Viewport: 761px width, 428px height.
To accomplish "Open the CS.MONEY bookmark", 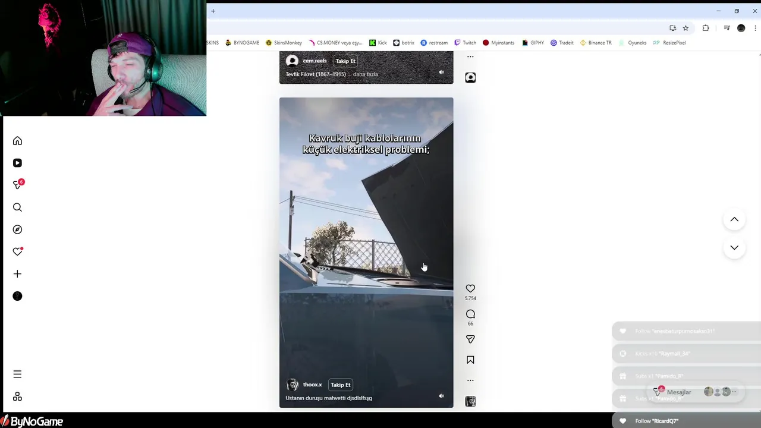I will click(x=335, y=43).
